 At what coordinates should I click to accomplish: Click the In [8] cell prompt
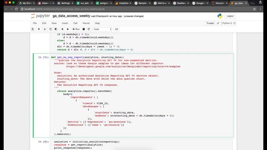tap(43, 142)
